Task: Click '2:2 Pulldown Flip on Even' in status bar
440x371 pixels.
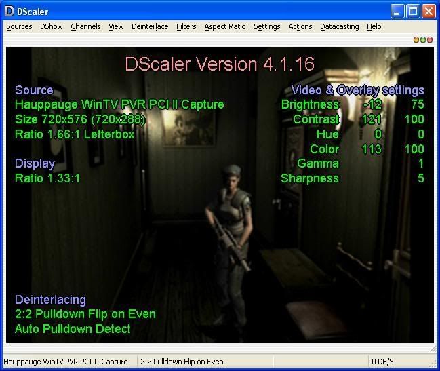Action: (x=182, y=362)
